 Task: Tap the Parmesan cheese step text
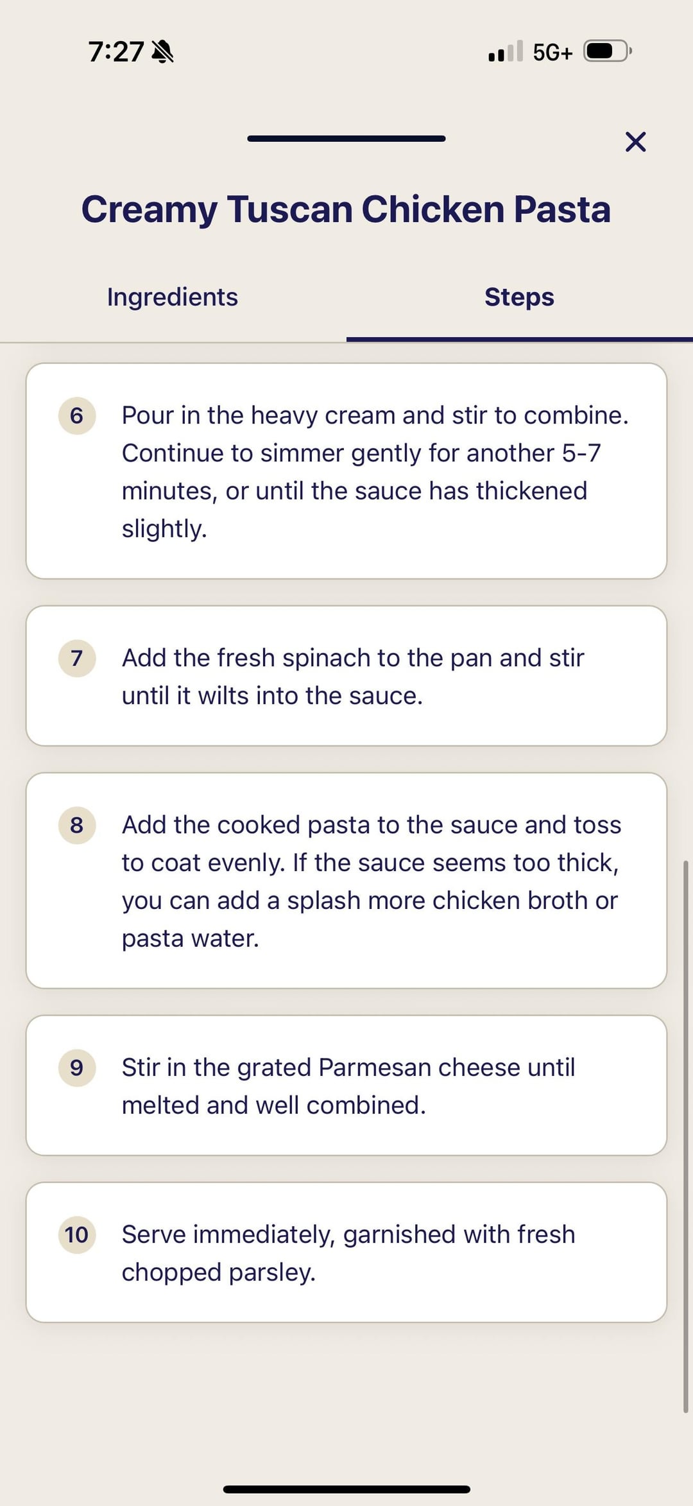pyautogui.click(x=348, y=1086)
